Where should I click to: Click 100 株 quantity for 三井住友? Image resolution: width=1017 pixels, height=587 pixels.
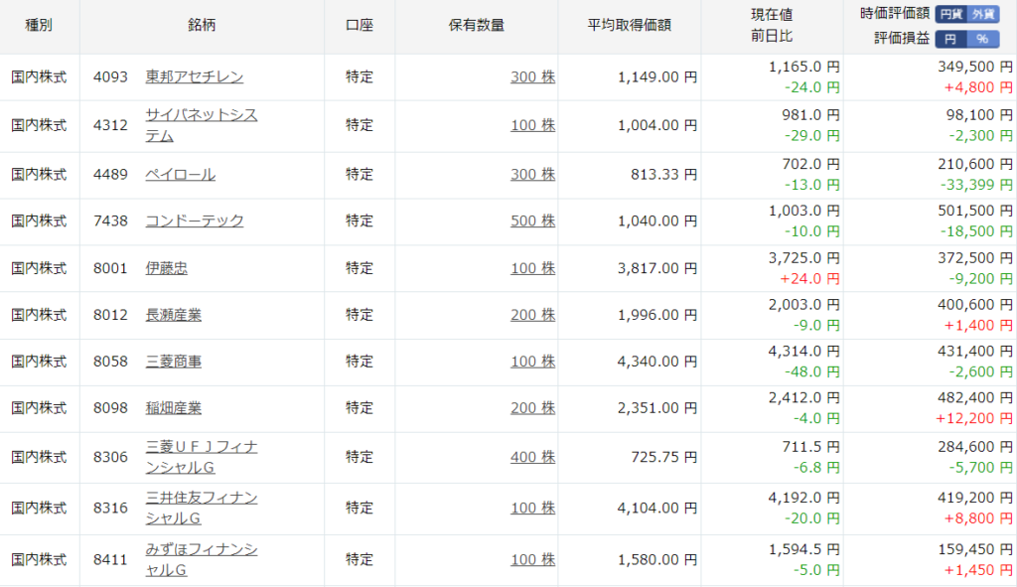tap(533, 508)
